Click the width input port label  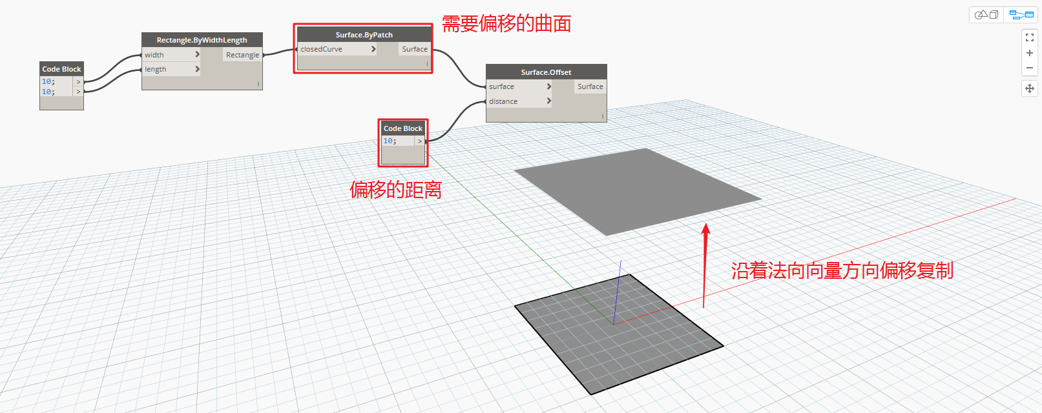154,55
